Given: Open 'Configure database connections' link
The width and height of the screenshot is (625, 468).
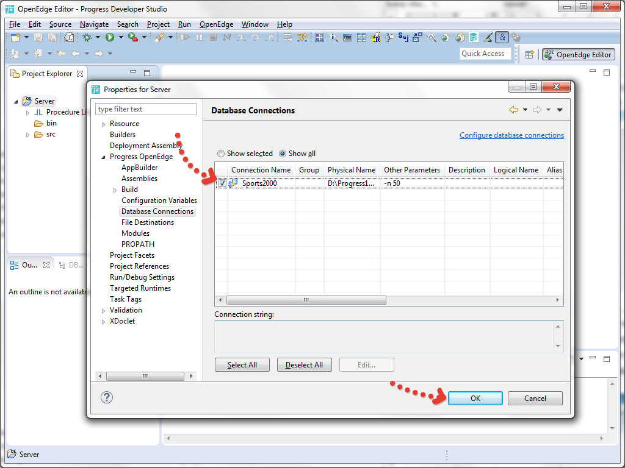Looking at the screenshot, I should point(512,135).
